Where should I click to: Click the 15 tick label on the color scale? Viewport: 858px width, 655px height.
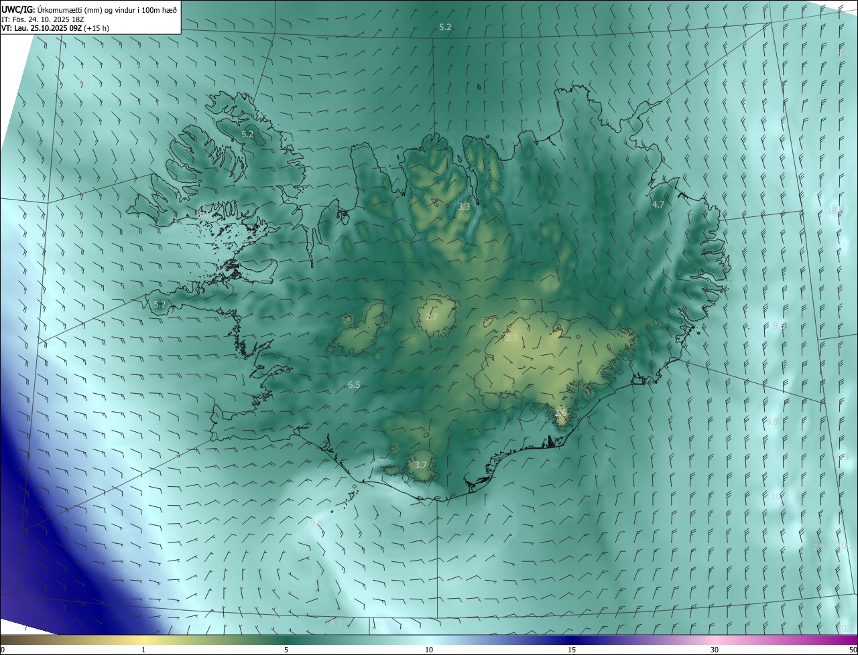(572, 650)
